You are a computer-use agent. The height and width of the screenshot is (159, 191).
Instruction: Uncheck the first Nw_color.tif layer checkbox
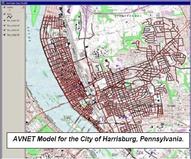pos(5,21)
